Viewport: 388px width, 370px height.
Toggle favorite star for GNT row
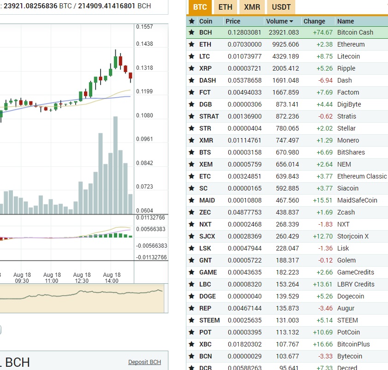coord(191,260)
